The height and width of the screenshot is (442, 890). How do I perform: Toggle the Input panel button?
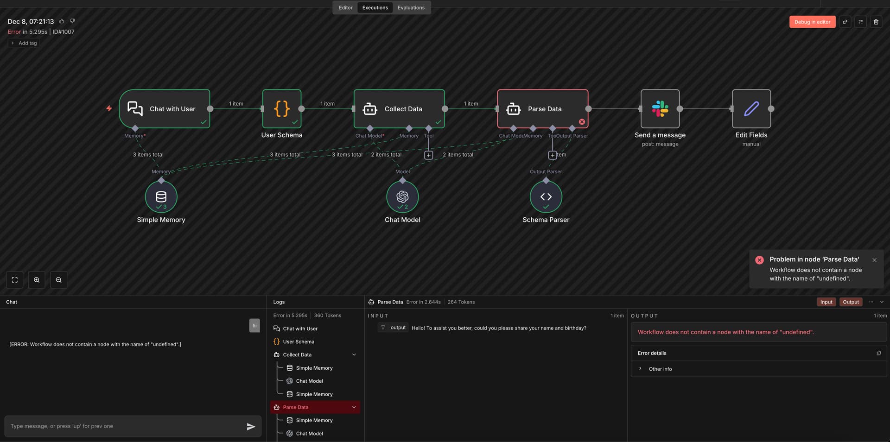(x=826, y=302)
